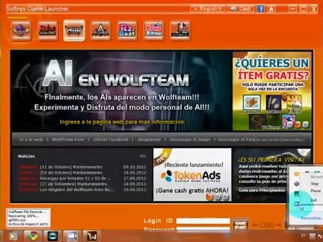Open news '[11 de Octubre] Mantenimiento'
Image resolution: width=323 pixels, height=242 pixels.
coord(71,167)
